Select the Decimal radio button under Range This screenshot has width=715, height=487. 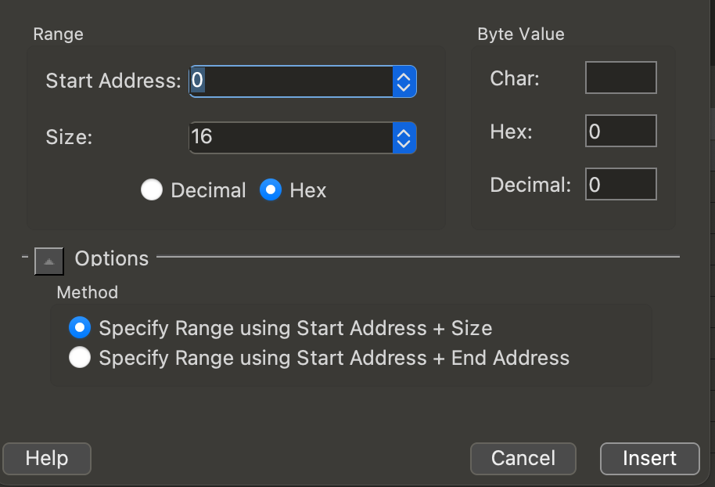(x=152, y=190)
